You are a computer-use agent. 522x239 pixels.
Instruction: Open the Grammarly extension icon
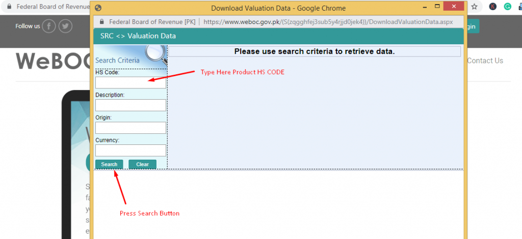[x=507, y=7]
